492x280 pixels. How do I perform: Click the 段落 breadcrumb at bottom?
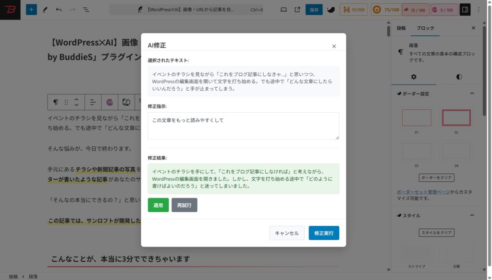33,277
